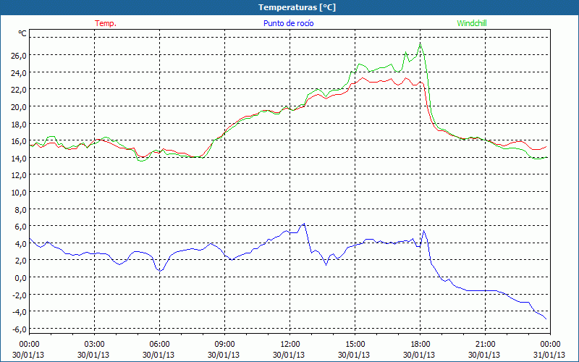
Task: Click the 6,0 y-axis value
Action: (x=21, y=227)
